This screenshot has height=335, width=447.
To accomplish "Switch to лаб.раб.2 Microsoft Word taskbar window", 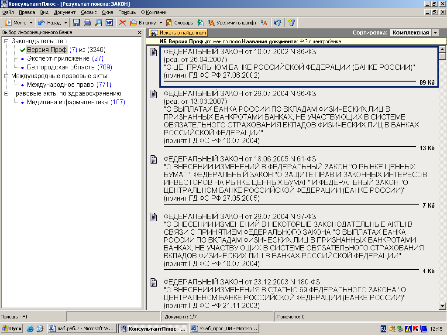I will pyautogui.click(x=82, y=329).
